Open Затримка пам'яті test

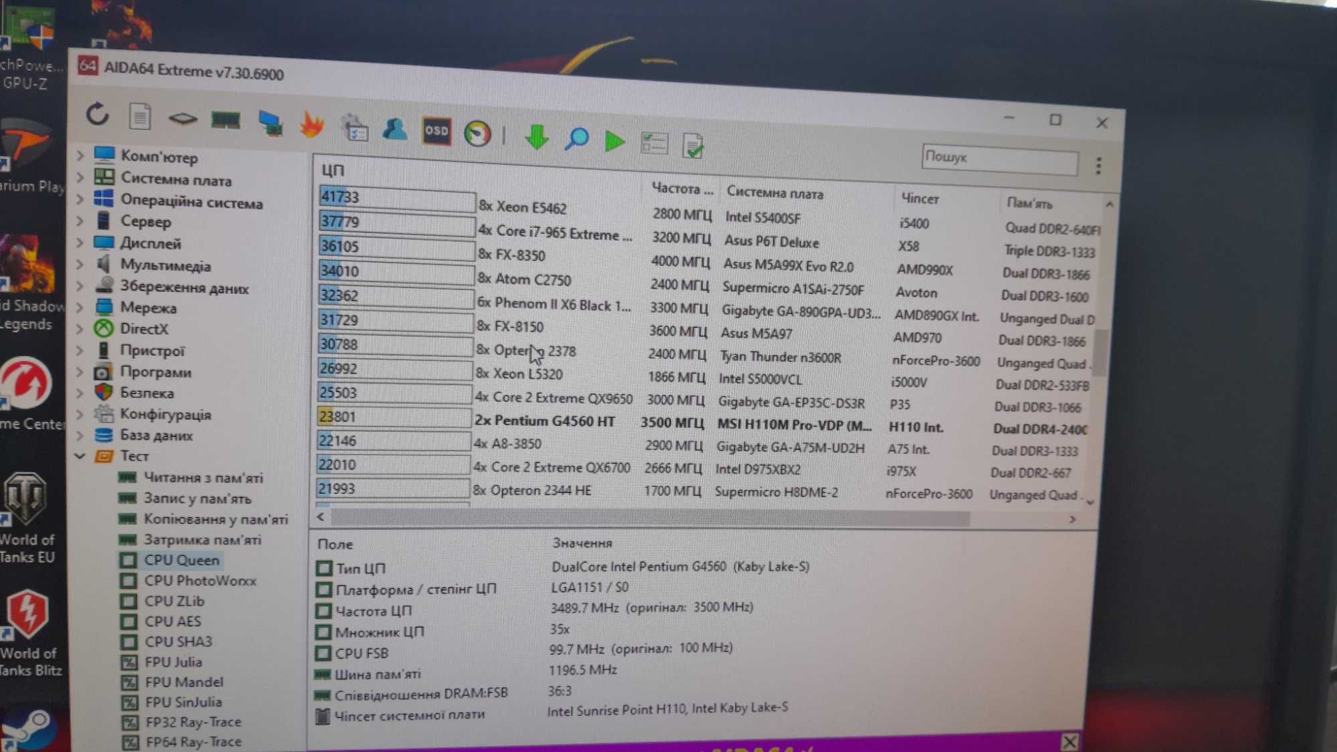pos(202,540)
